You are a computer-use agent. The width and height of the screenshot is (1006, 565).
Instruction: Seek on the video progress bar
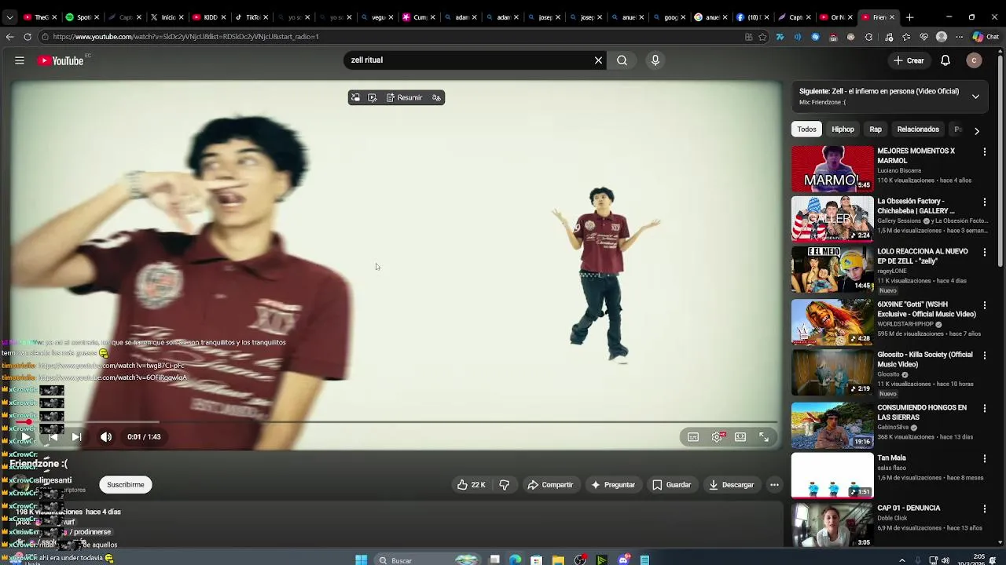coord(397,422)
